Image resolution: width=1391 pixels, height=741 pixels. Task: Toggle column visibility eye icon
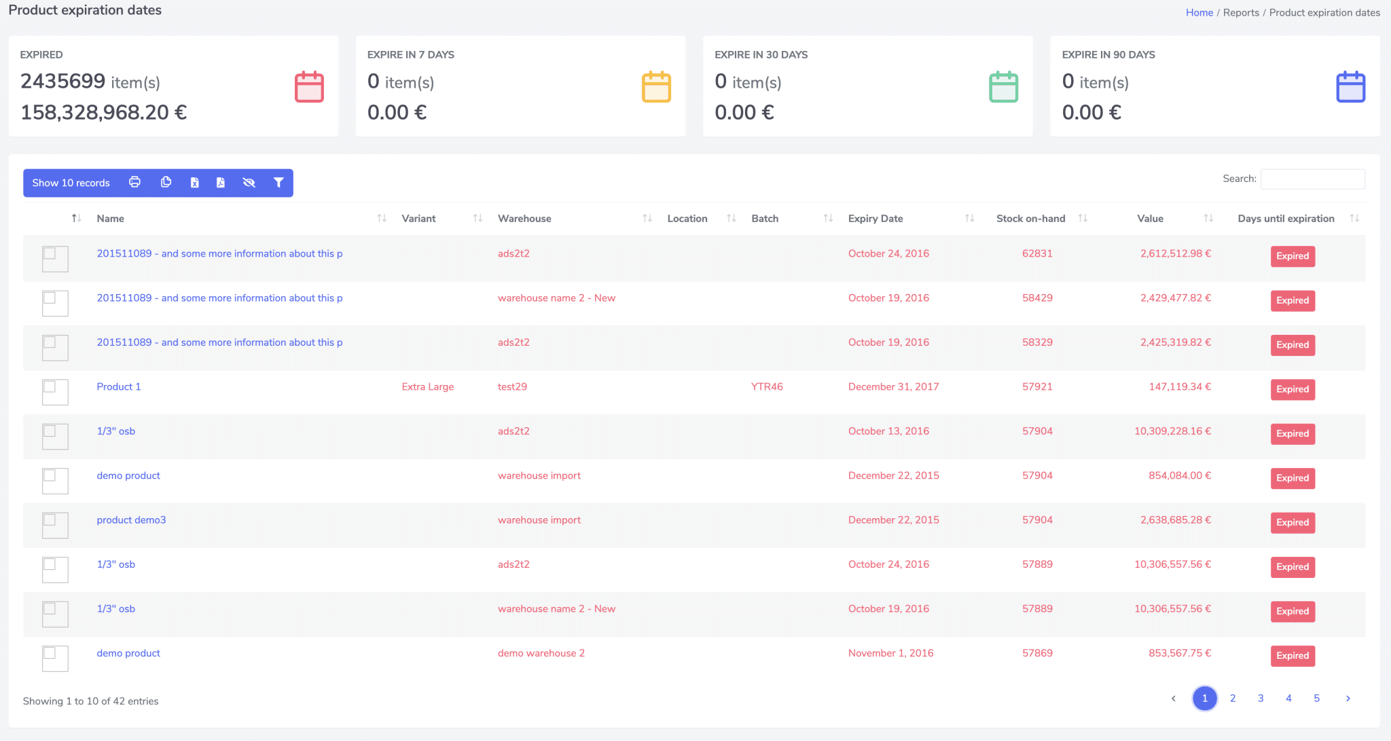pos(249,182)
